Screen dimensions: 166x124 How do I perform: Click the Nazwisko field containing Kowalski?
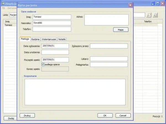52,23
